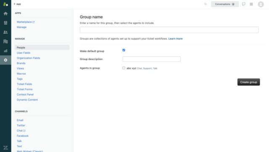This screenshot has width=269, height=152.
Task: Open the Organizations building icon in sidebar
Action: pyautogui.click(x=5, y=41)
